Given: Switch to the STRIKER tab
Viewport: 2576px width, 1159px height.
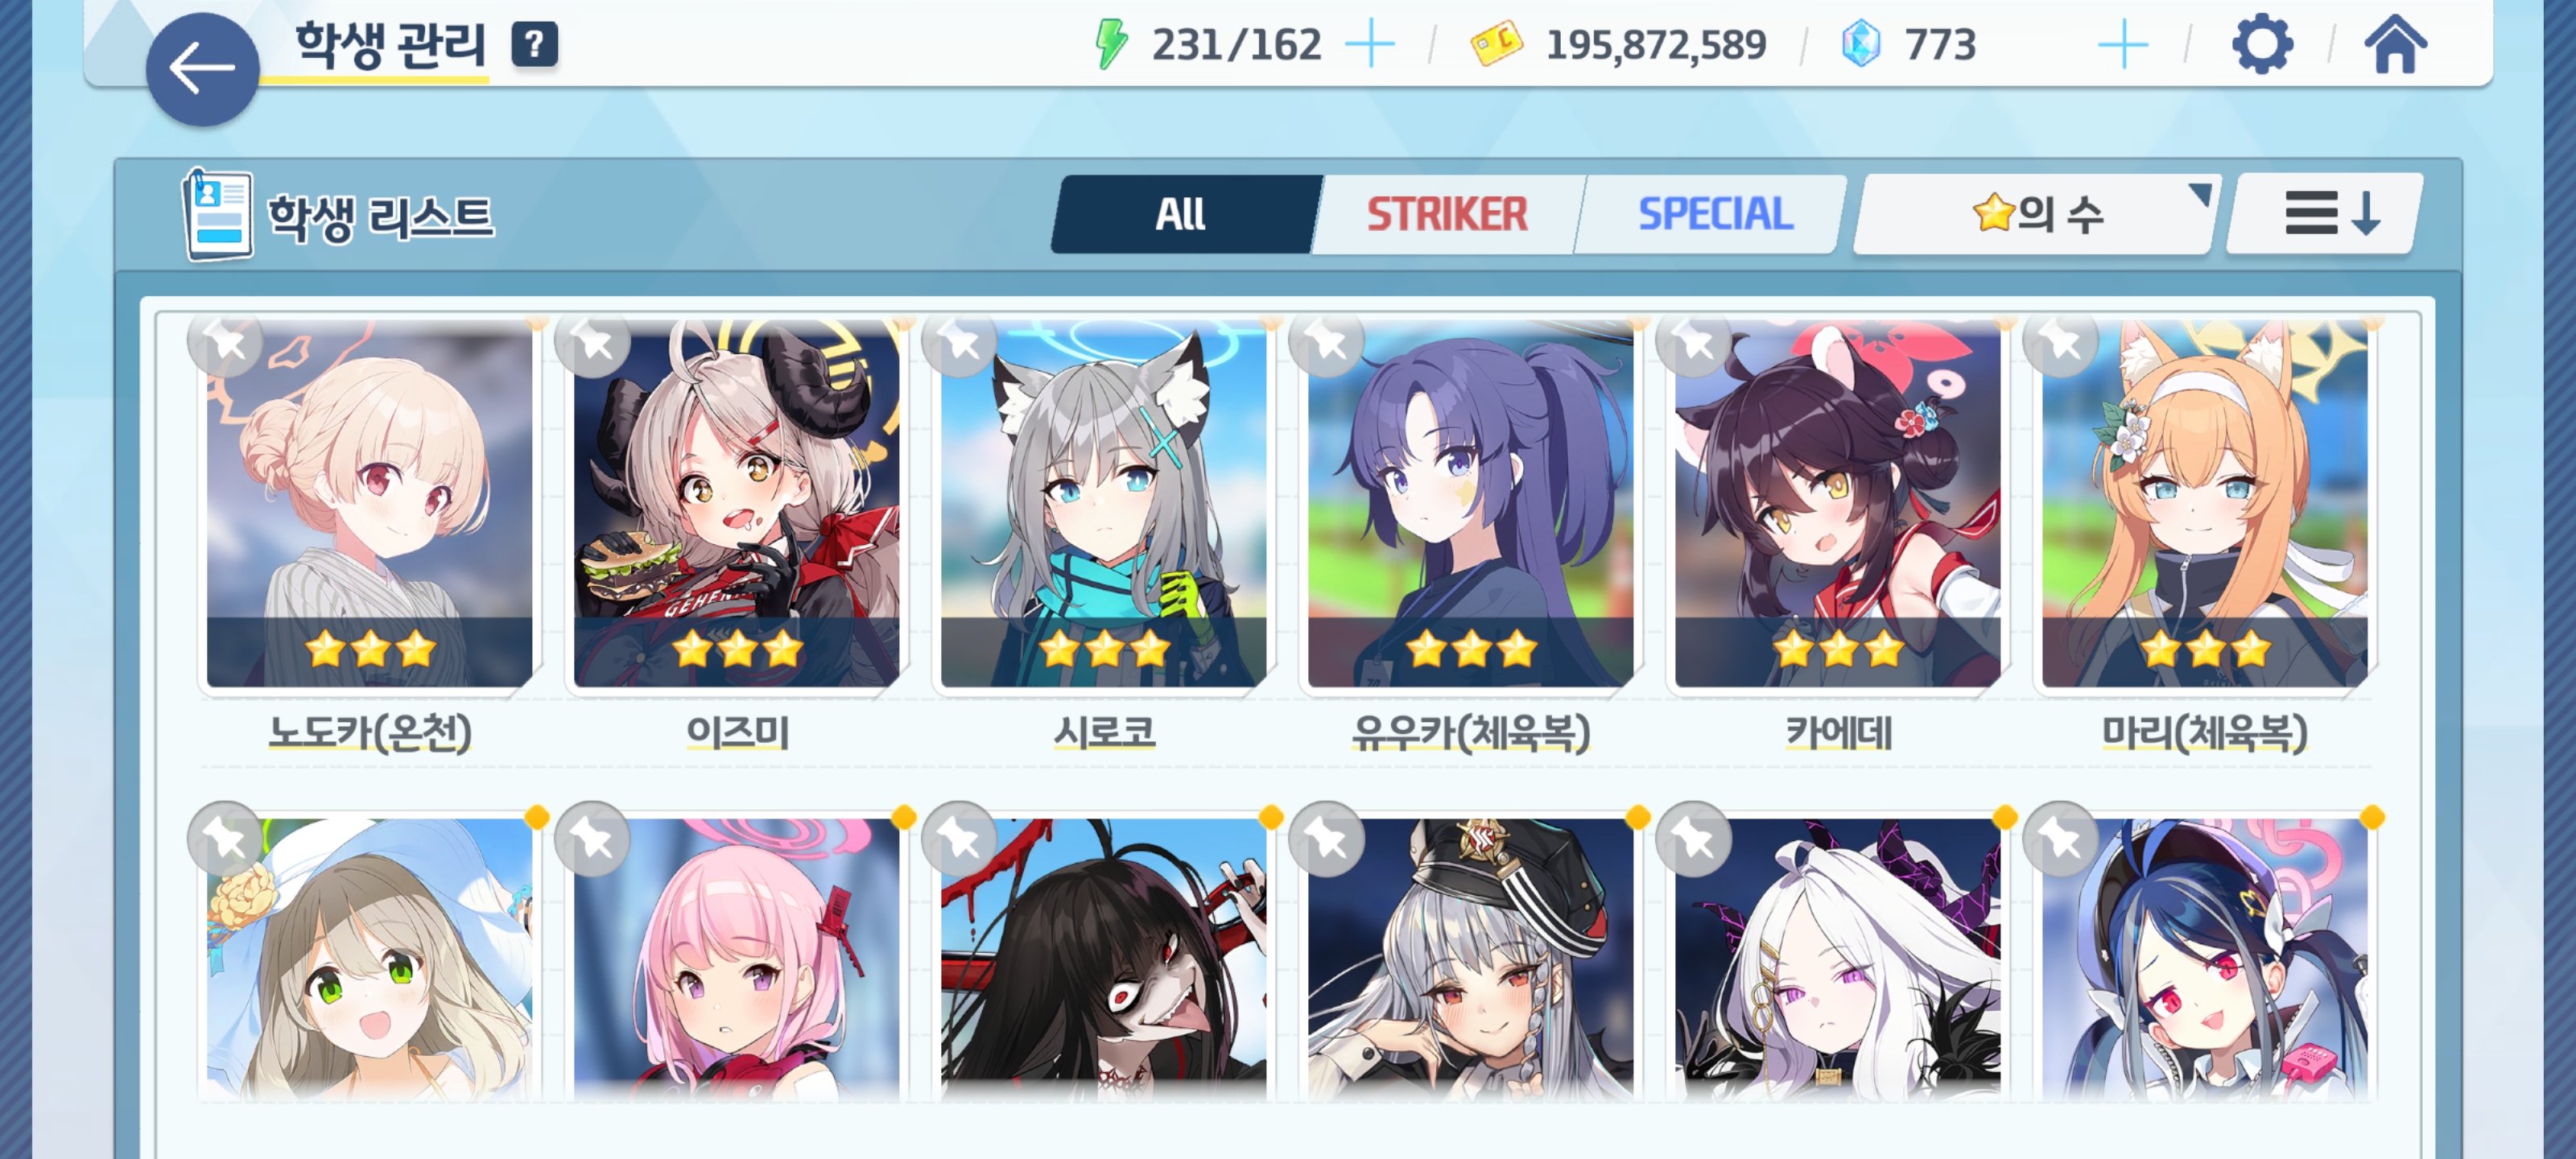Looking at the screenshot, I should [1447, 214].
